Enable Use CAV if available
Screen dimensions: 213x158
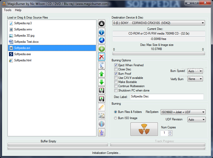116,78
